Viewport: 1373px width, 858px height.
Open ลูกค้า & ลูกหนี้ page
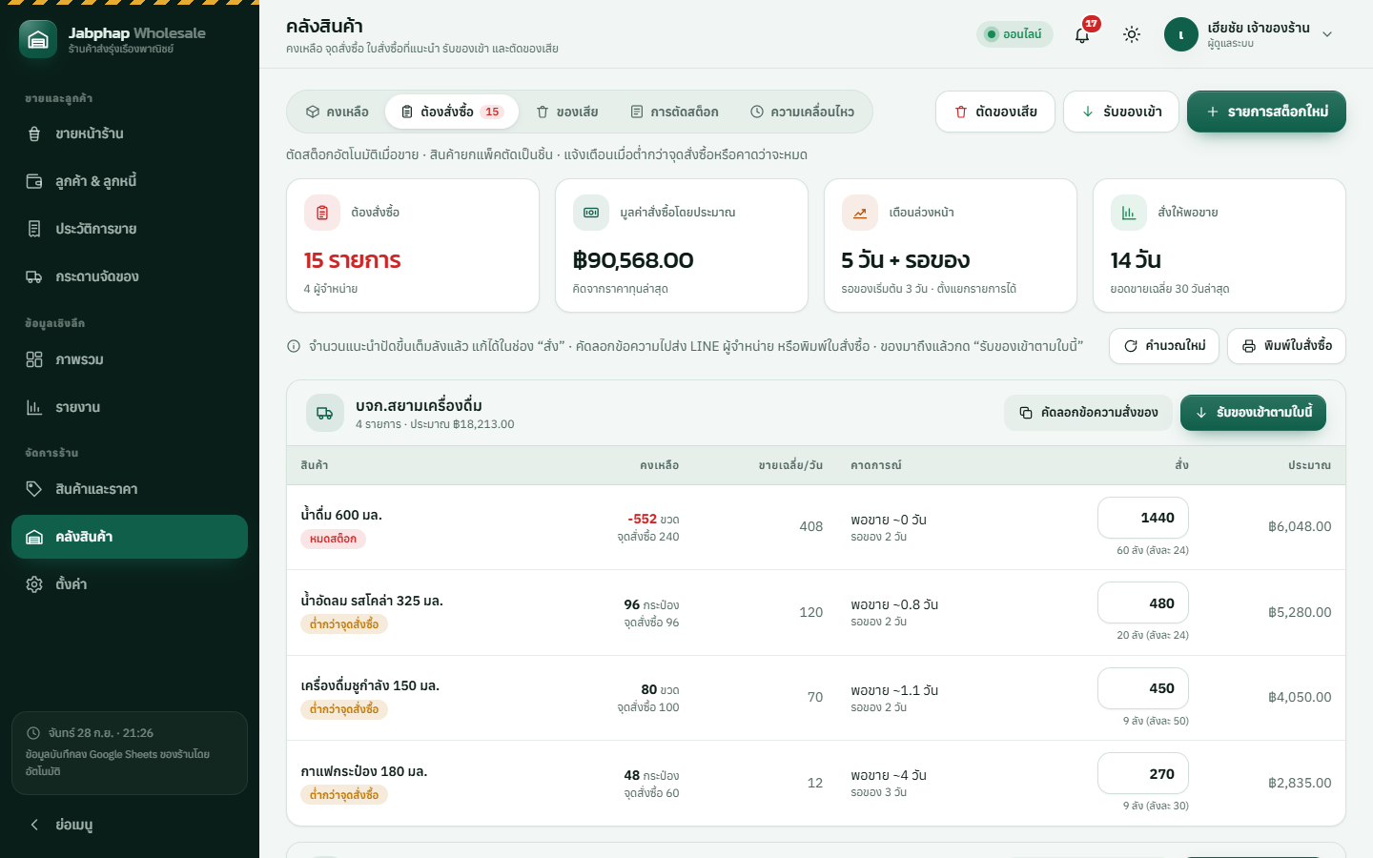[x=130, y=181]
